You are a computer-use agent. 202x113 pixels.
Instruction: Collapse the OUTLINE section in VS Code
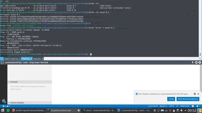point(30,82)
